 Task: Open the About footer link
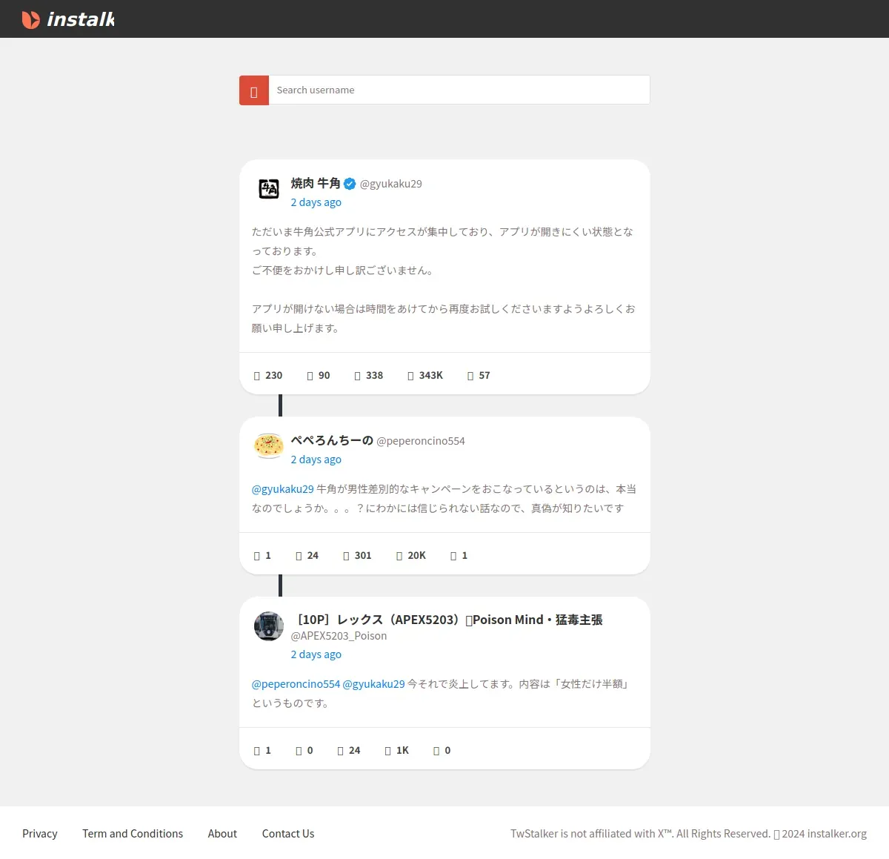point(222,834)
